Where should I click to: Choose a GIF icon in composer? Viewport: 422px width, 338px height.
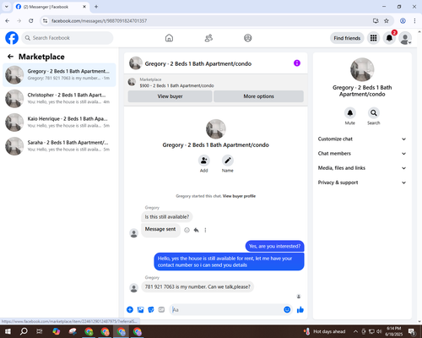coord(161,310)
